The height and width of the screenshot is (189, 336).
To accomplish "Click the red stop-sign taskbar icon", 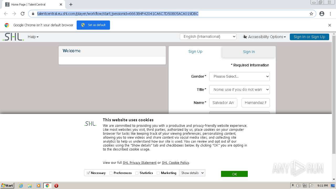I will pyautogui.click(x=56, y=186).
